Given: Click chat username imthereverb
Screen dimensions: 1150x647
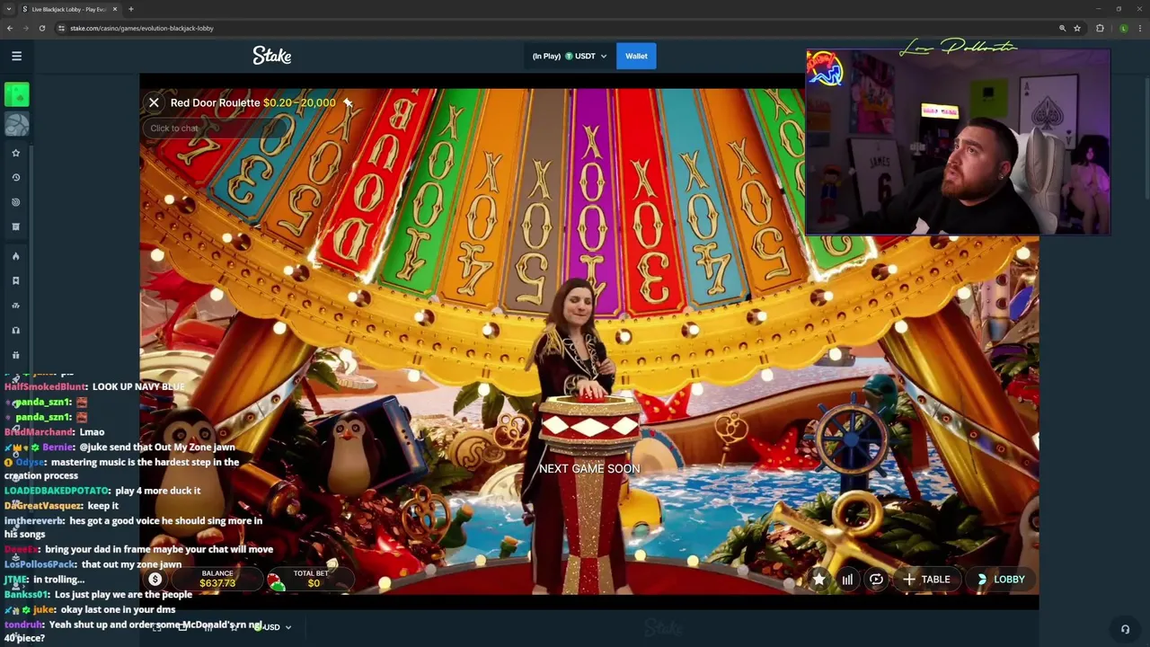Looking at the screenshot, I should click(x=33, y=521).
